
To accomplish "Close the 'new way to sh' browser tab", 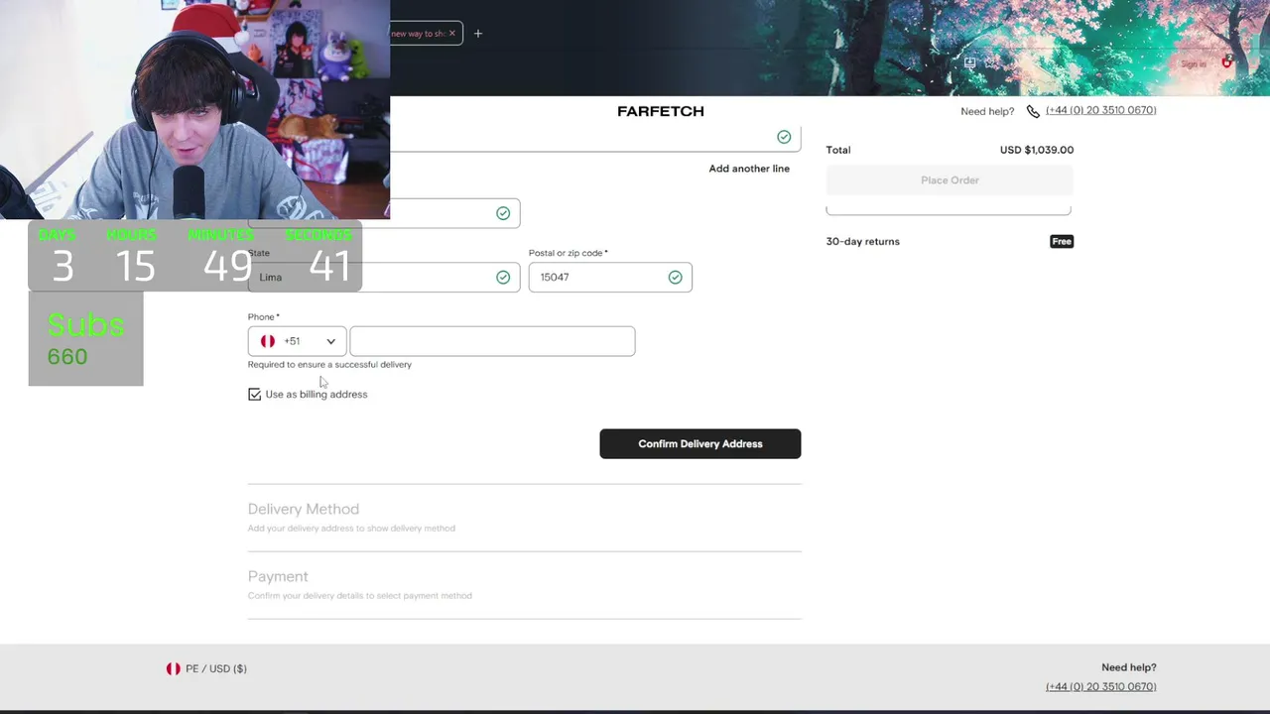I will click(452, 34).
